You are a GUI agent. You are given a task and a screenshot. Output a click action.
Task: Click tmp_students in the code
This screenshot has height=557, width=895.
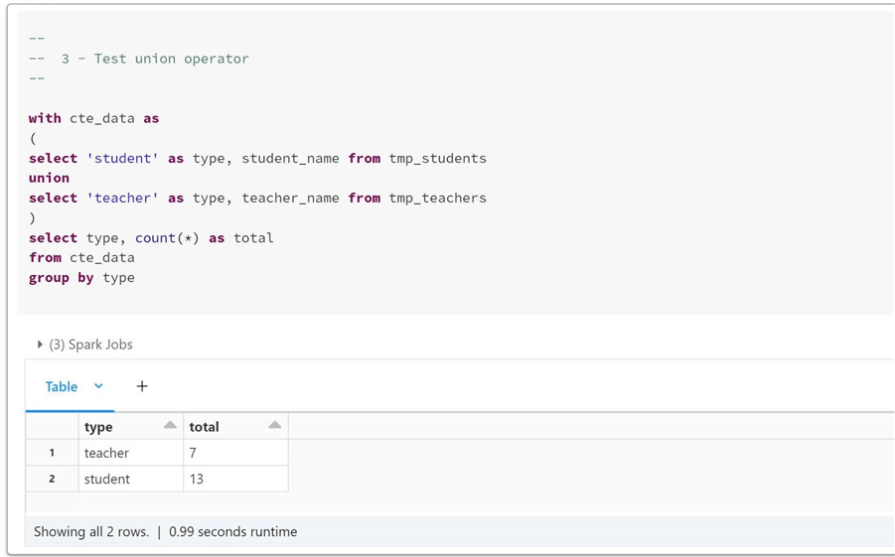(438, 158)
